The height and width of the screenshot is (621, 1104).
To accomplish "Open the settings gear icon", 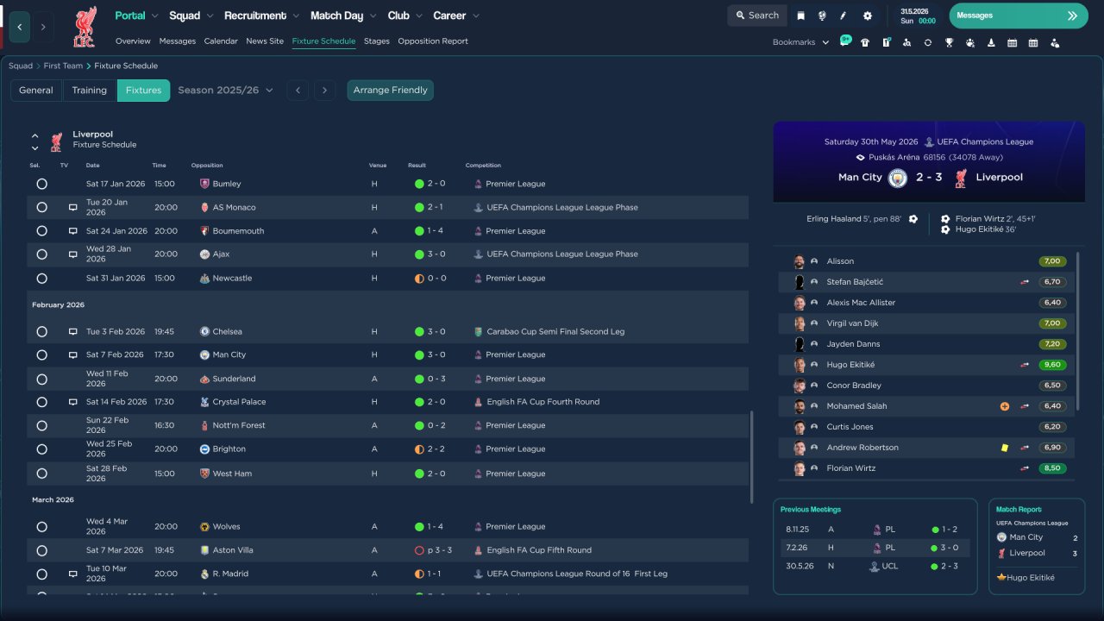I will pyautogui.click(x=868, y=16).
